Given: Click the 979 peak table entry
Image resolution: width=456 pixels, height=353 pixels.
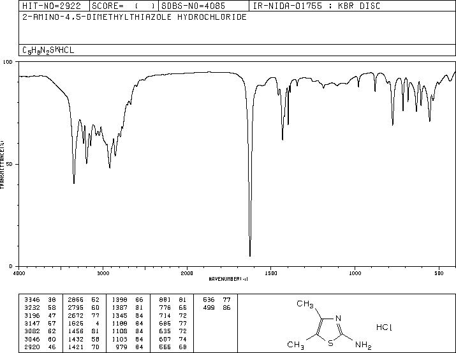Looking at the screenshot, I should pos(129,347).
